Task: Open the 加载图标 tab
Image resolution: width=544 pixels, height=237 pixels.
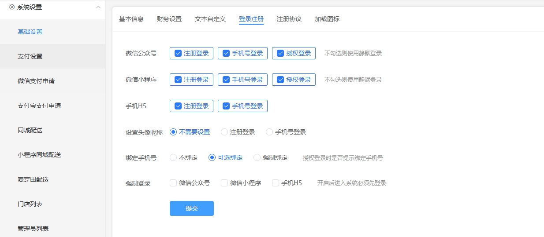Action: [x=327, y=19]
